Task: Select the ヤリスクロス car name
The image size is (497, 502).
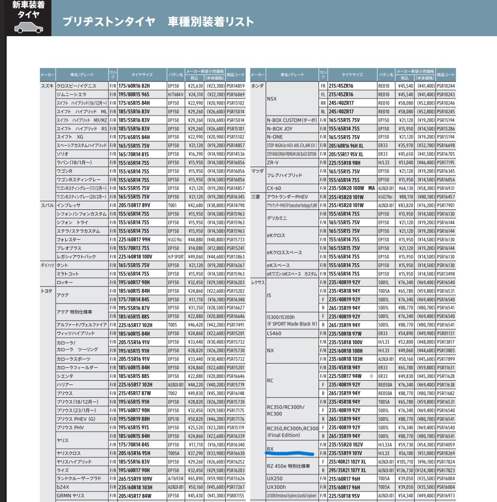Action: 69,453
